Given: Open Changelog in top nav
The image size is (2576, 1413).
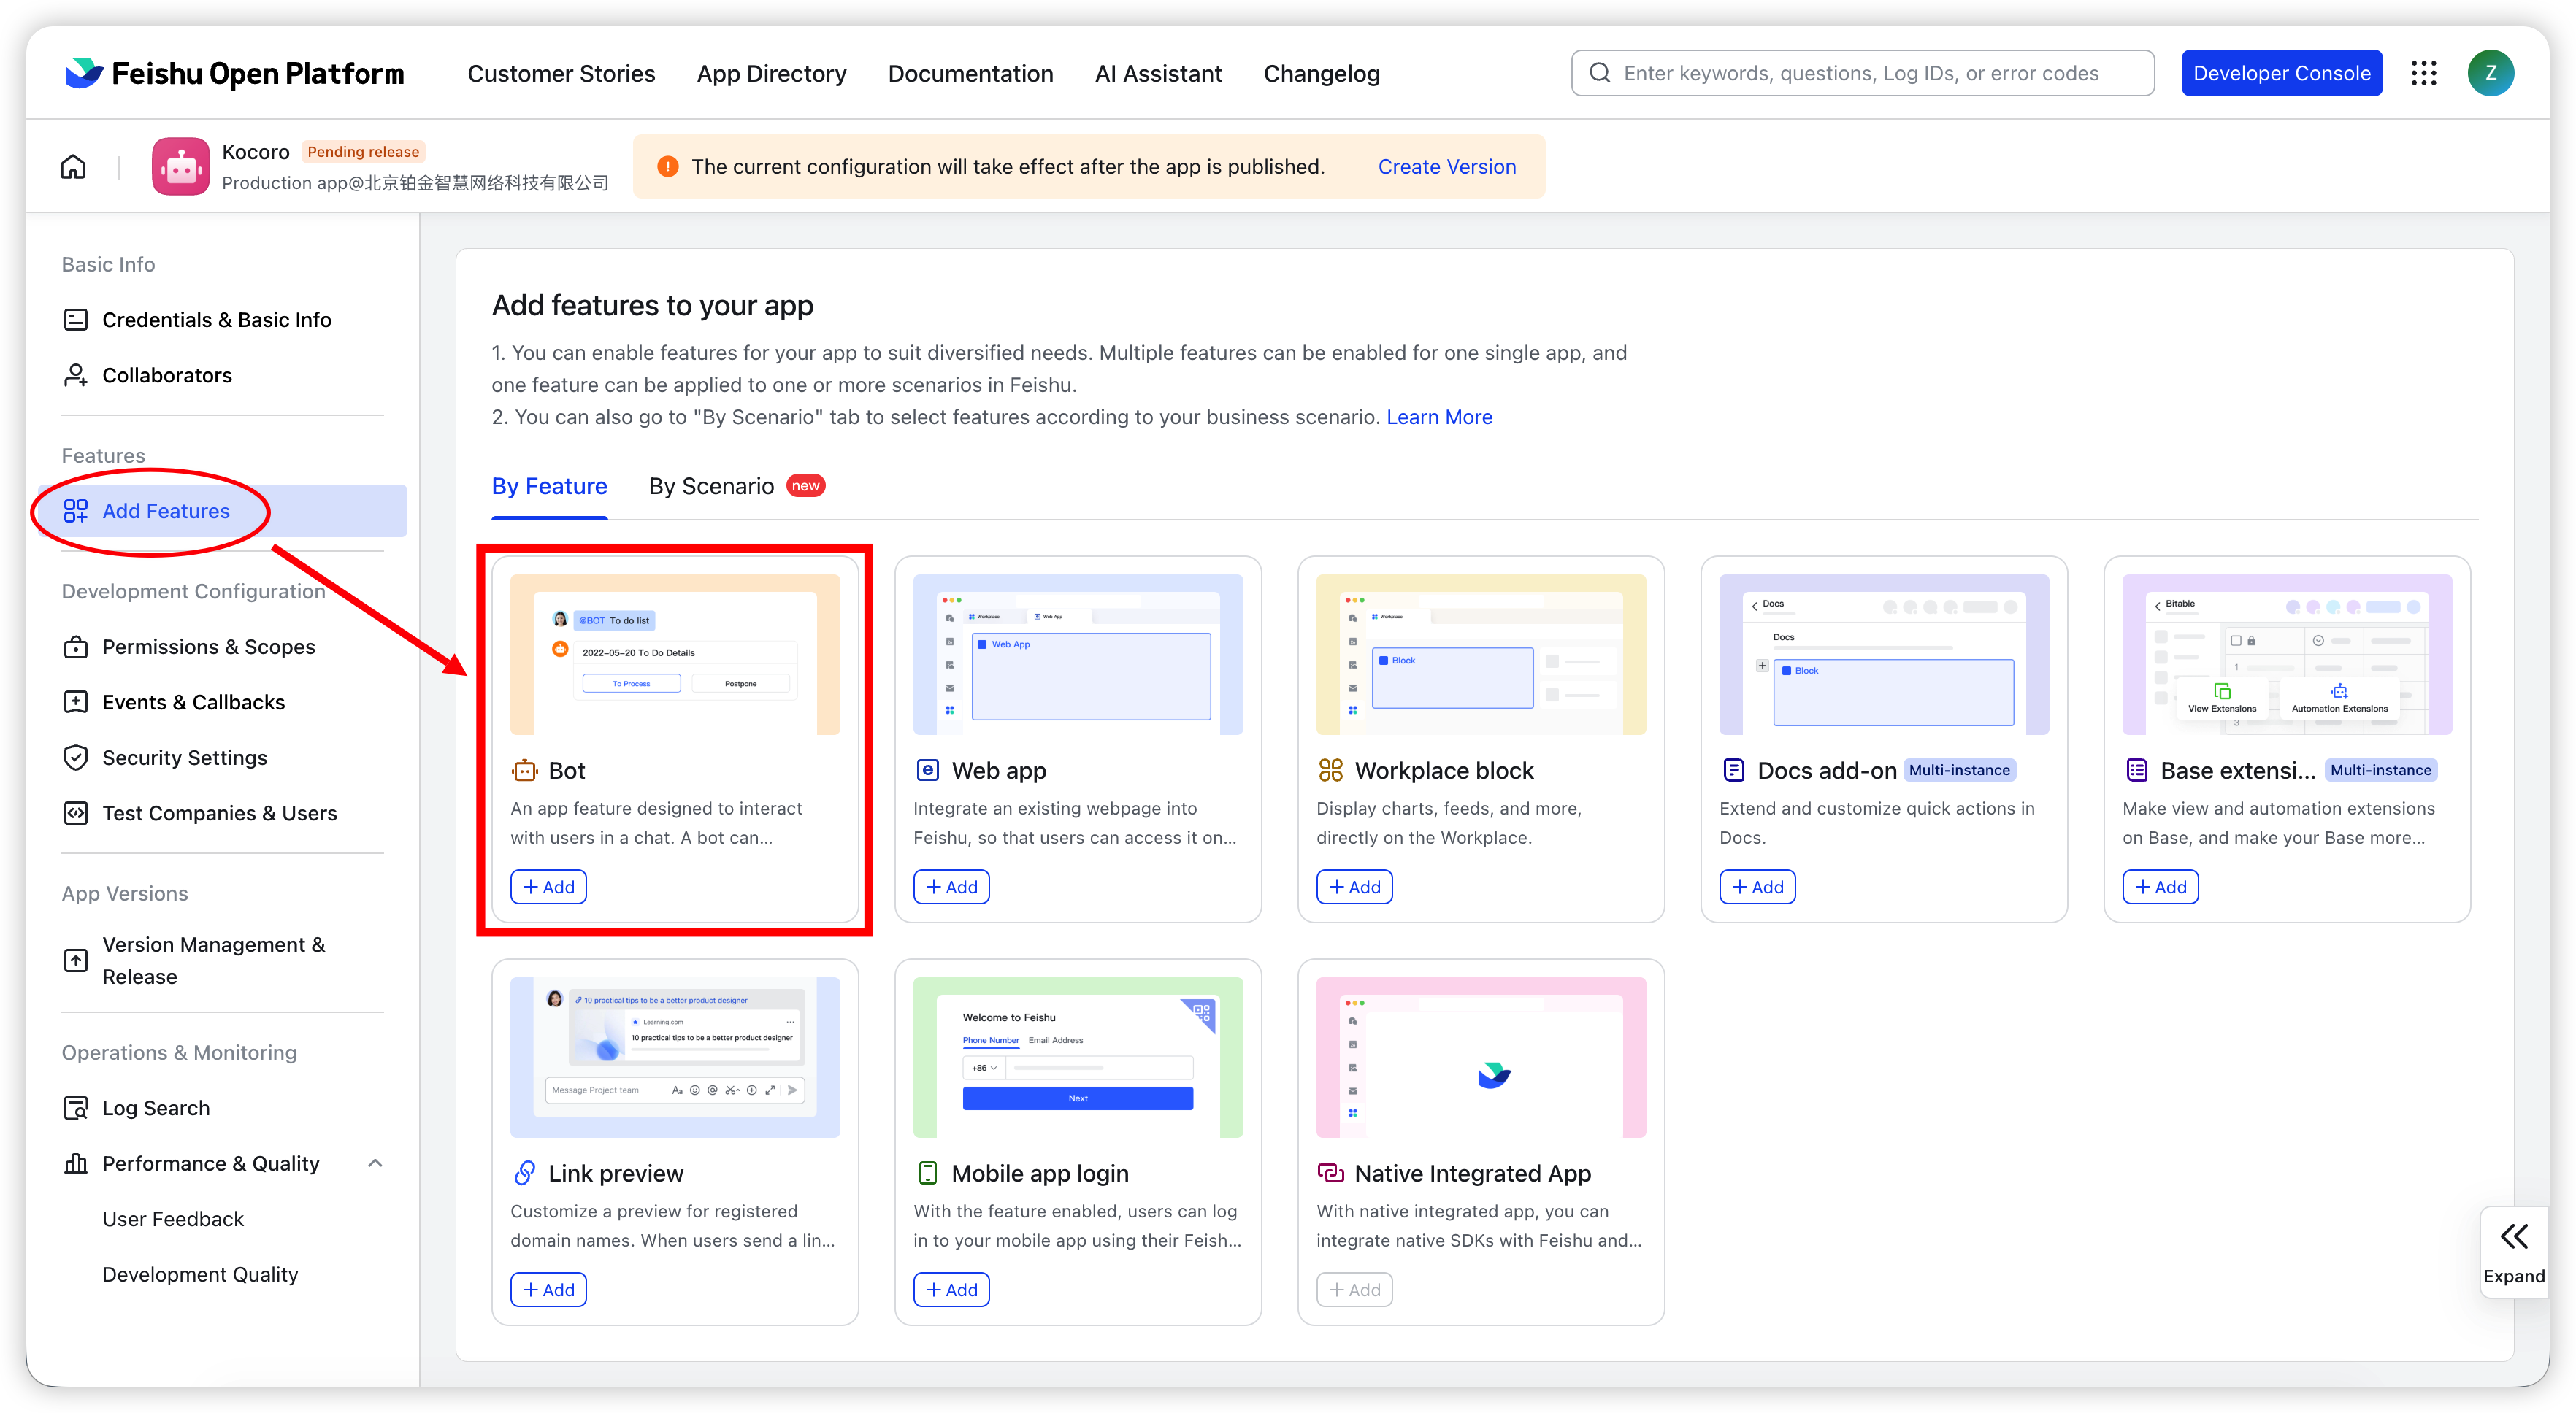Looking at the screenshot, I should click(1321, 73).
